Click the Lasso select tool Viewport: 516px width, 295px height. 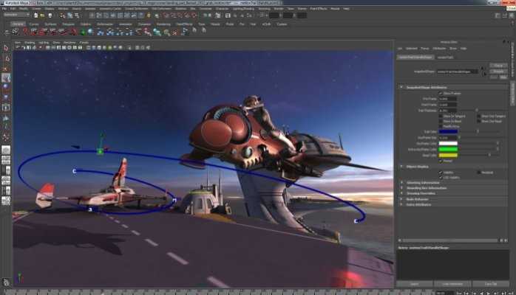[6, 58]
